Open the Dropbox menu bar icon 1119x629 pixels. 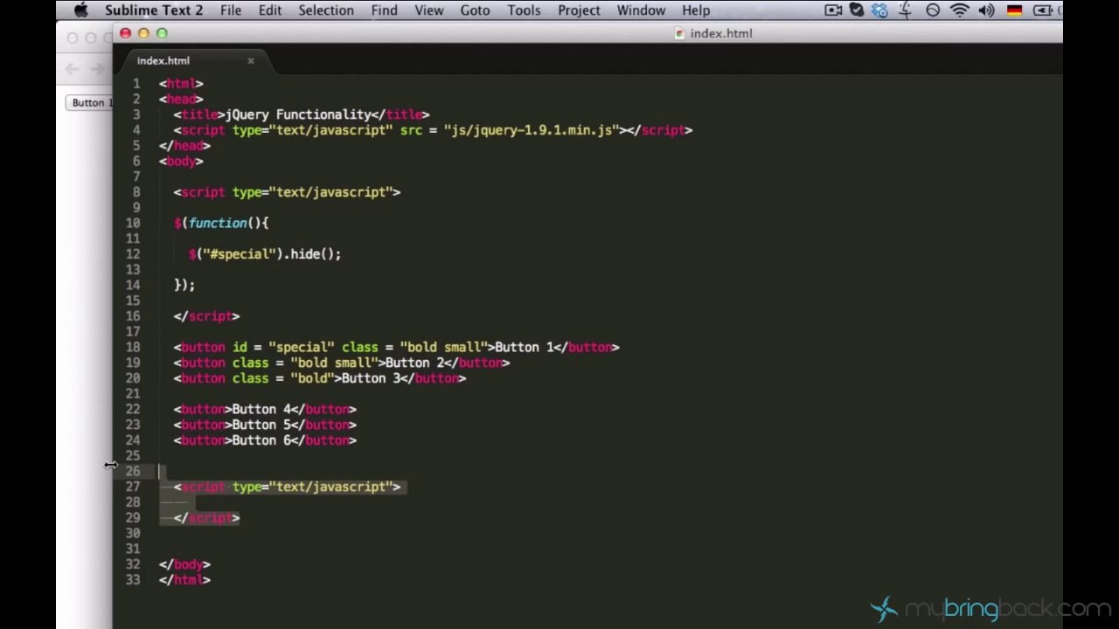click(x=880, y=10)
